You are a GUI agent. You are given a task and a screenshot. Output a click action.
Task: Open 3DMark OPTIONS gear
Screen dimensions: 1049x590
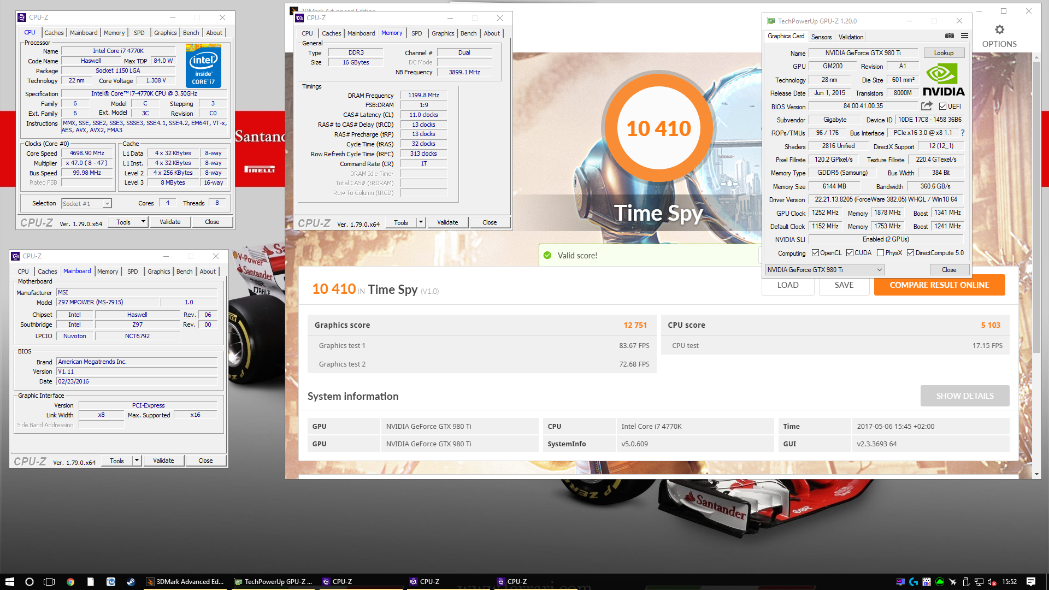coord(999,36)
